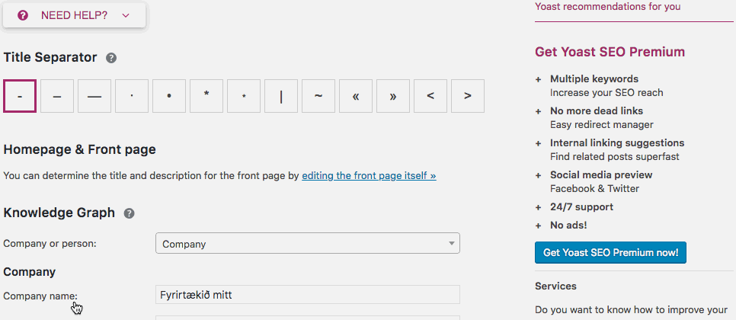Pick the left double angle quote separator

tap(356, 96)
